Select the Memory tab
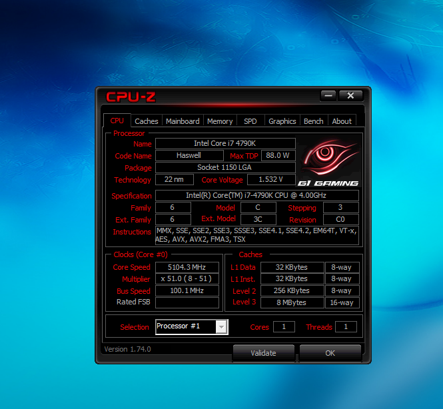 coord(220,121)
